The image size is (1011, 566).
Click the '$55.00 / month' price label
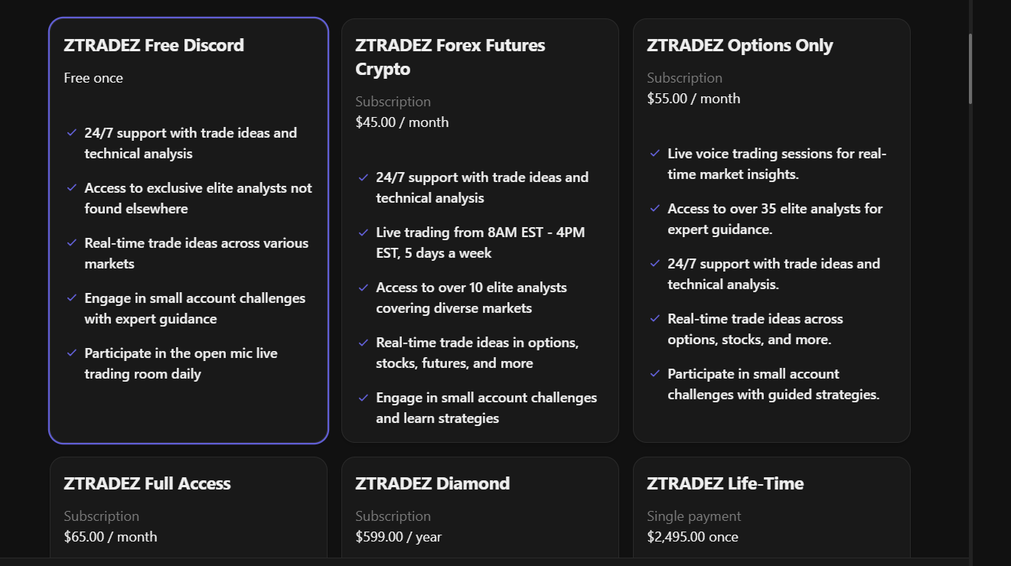(693, 98)
